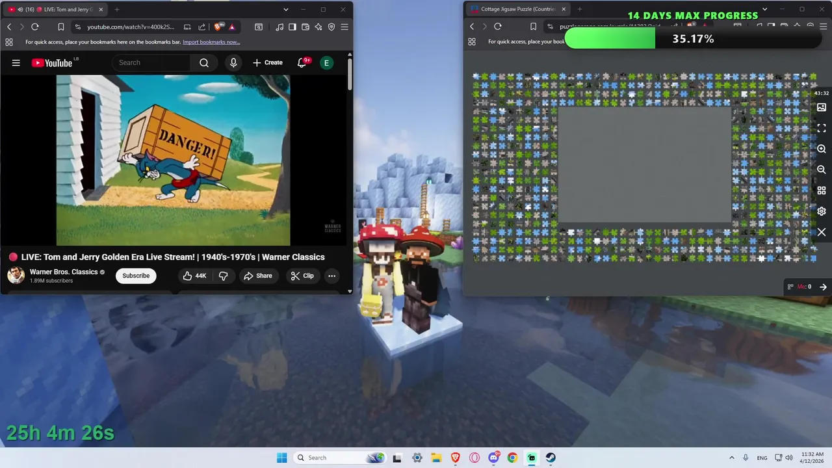Image resolution: width=832 pixels, height=468 pixels.
Task: Open the YouTube guide hamburger menu
Action: [16, 62]
